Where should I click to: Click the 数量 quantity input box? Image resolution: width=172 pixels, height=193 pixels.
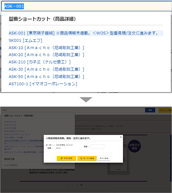(97, 147)
